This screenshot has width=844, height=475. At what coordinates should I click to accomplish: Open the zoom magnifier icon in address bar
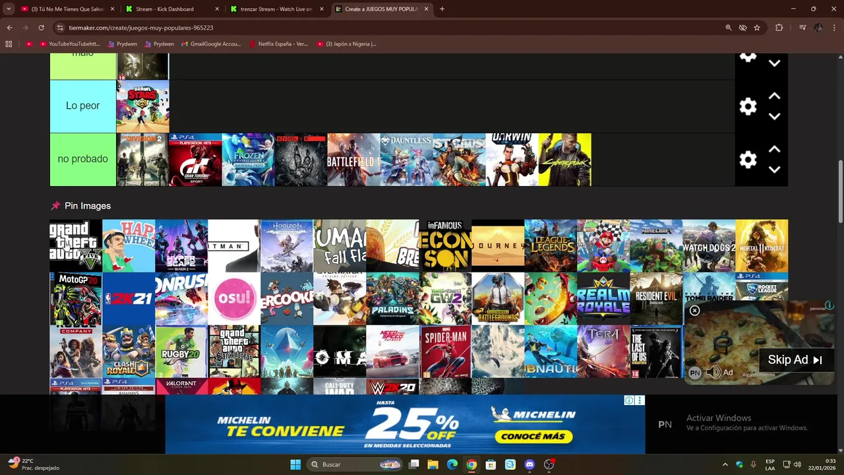point(729,28)
